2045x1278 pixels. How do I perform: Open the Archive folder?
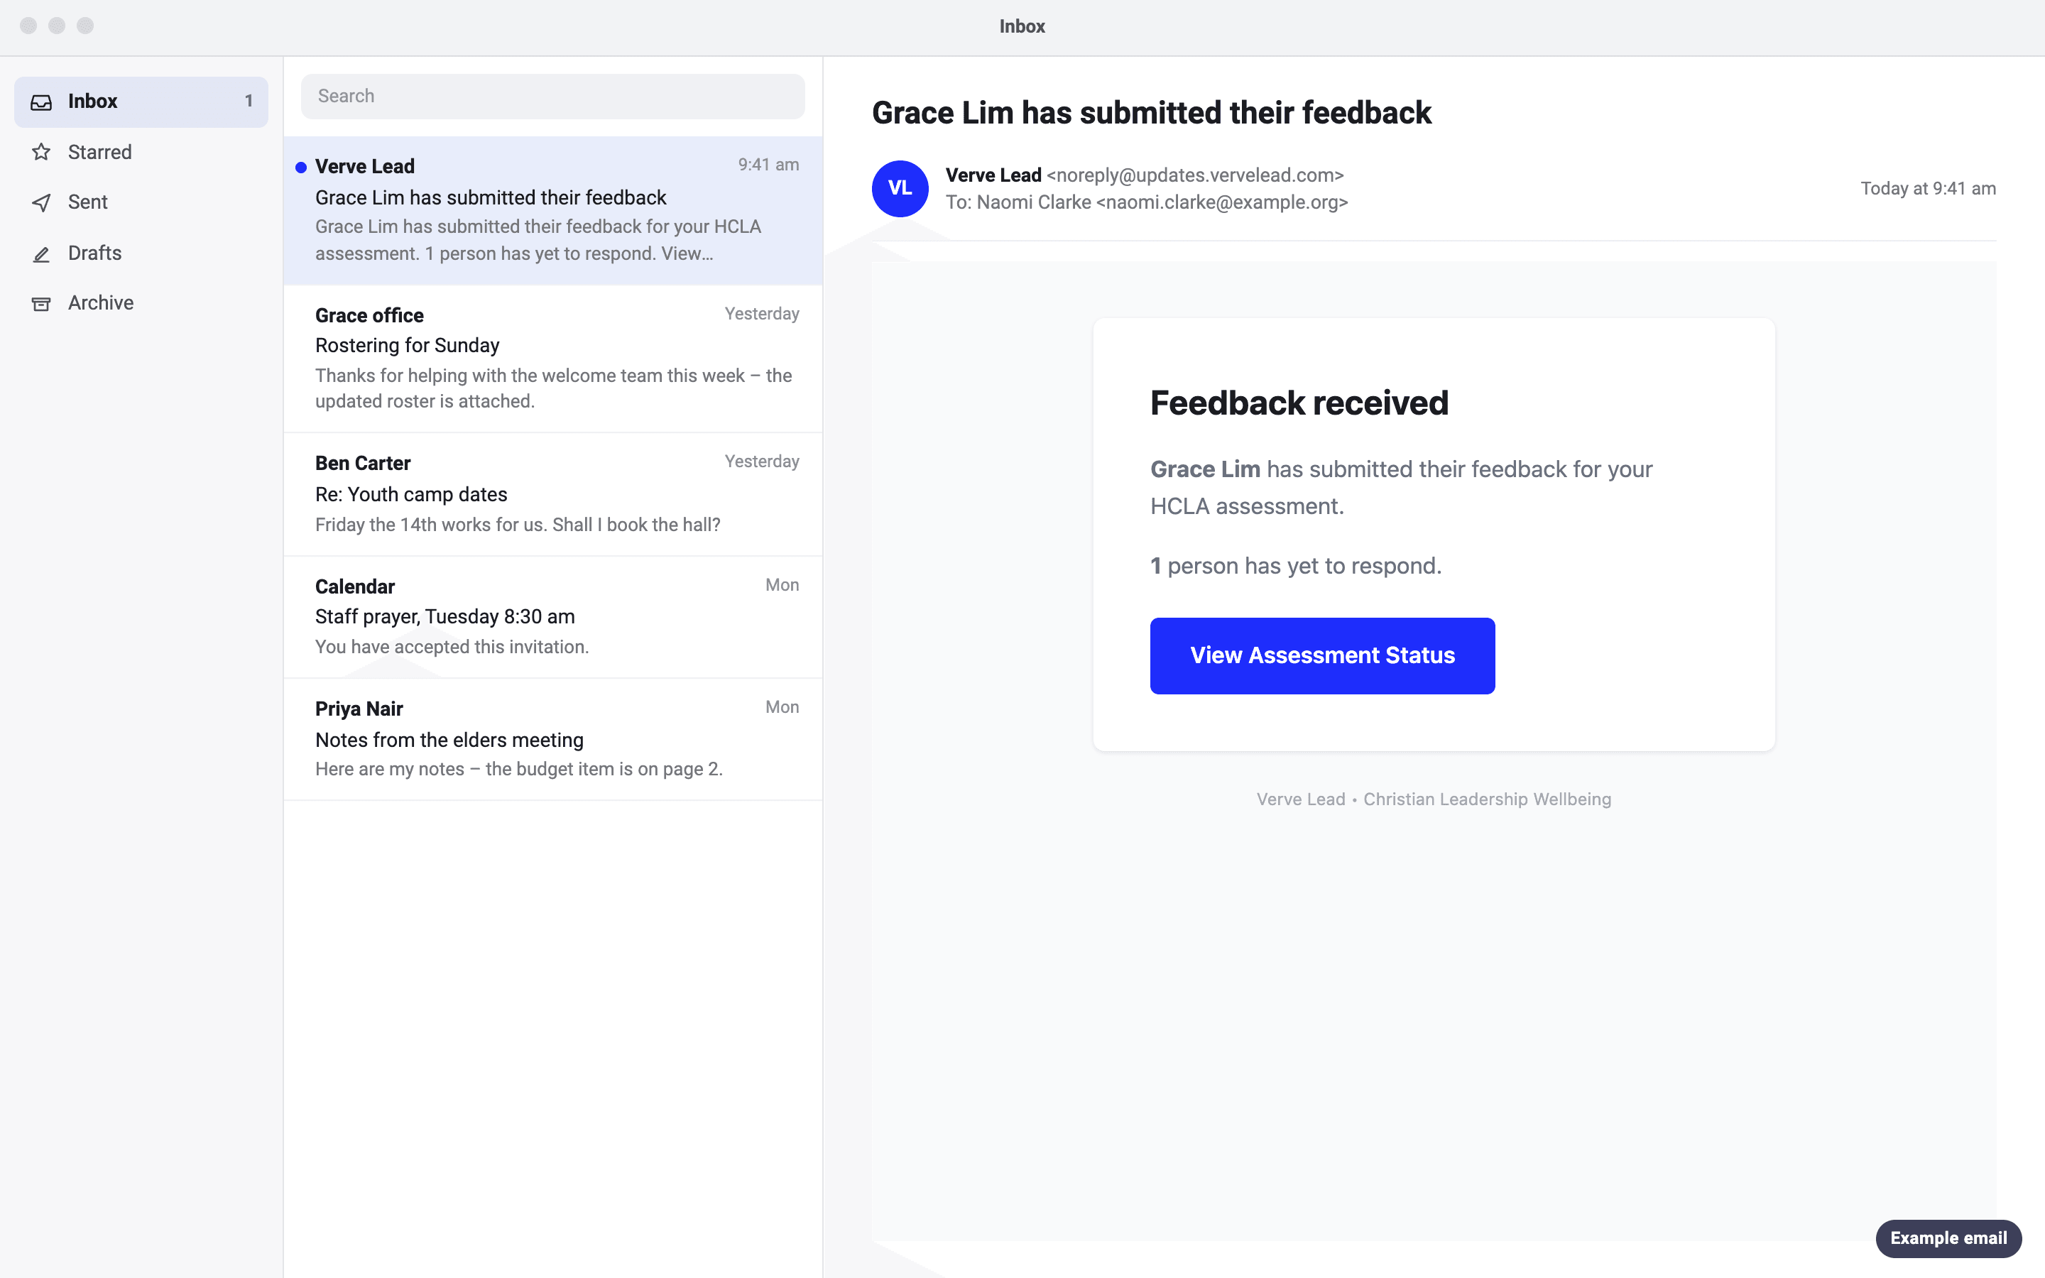point(141,302)
